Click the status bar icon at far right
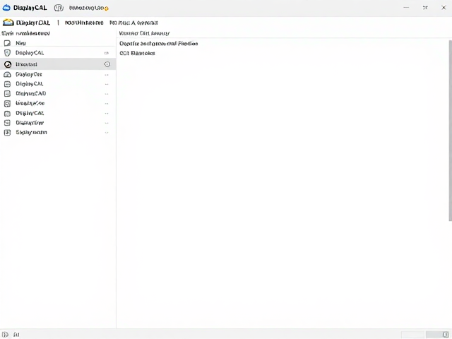This screenshot has height=339, width=452. click(x=446, y=335)
